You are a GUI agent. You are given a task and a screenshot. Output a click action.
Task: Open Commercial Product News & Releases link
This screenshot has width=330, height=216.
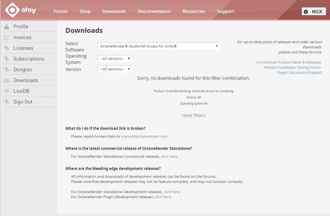coord(288,62)
